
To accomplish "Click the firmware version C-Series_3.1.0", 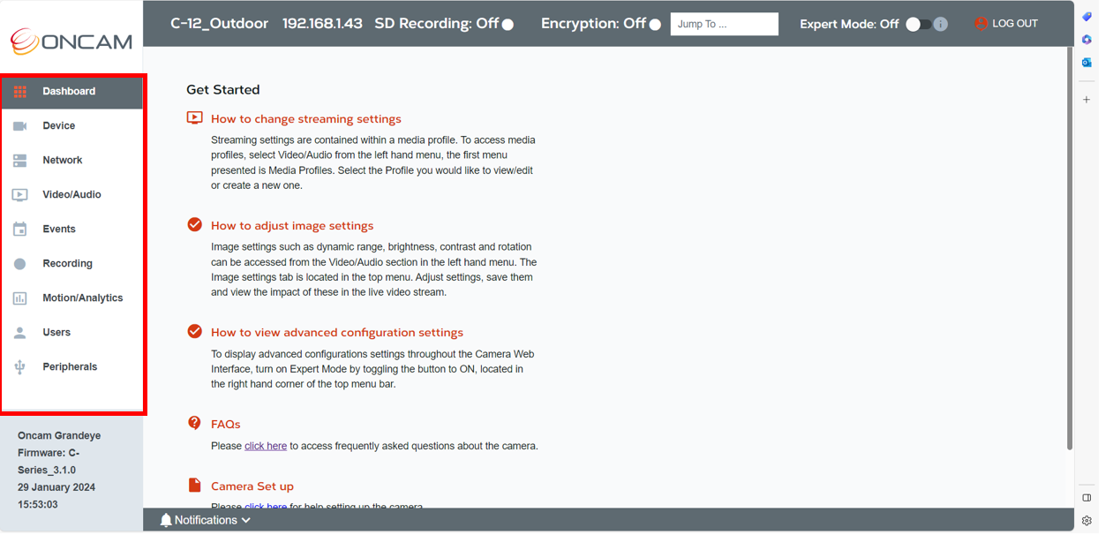I will [x=48, y=462].
